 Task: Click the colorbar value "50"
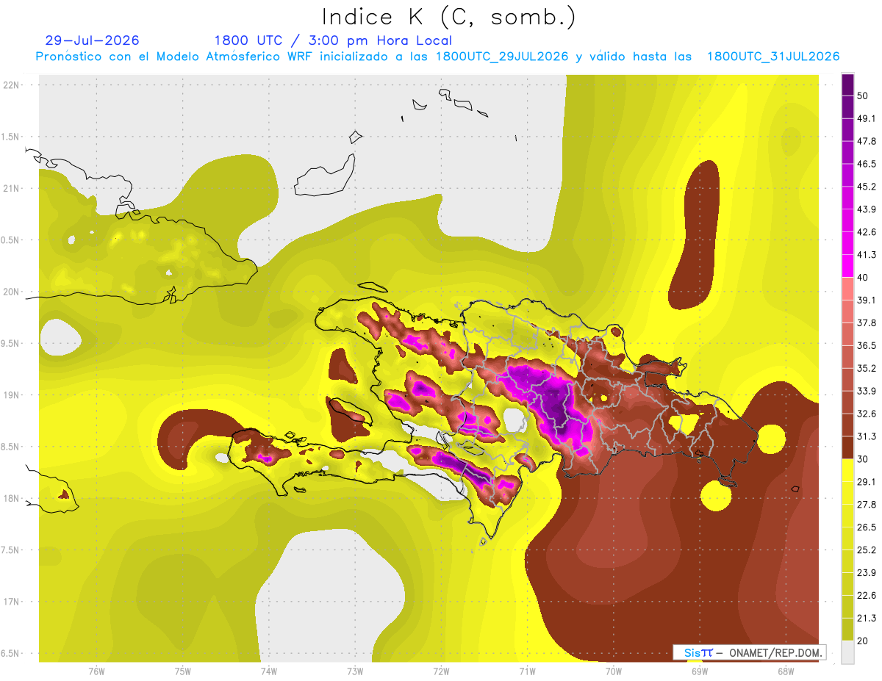[x=863, y=96]
